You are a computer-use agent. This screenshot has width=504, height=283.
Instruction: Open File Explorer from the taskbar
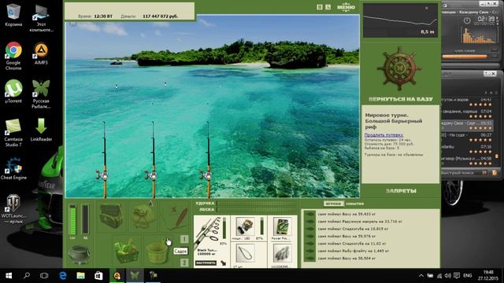coord(80,276)
